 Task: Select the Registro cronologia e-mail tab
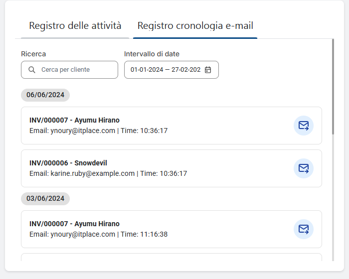click(195, 26)
